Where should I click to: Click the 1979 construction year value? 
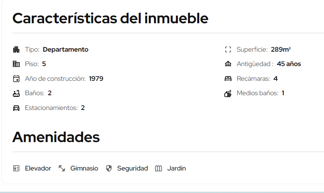(x=96, y=79)
